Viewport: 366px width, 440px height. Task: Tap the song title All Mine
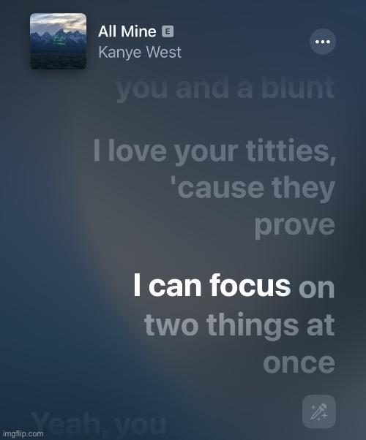(127, 31)
